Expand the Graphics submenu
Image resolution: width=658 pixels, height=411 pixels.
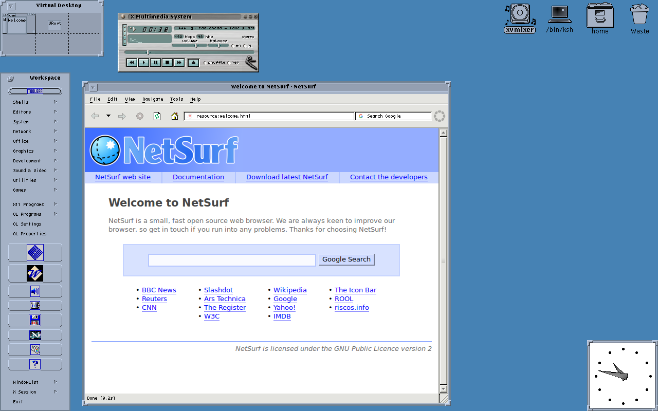35,151
